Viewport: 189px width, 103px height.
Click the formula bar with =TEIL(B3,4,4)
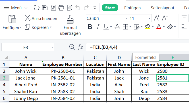click(137, 47)
